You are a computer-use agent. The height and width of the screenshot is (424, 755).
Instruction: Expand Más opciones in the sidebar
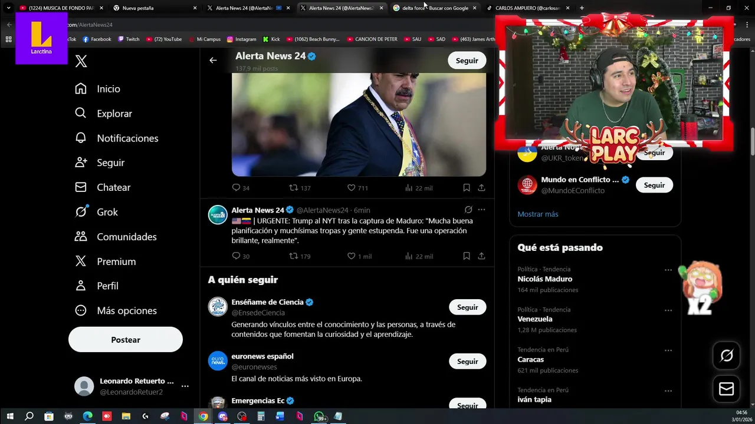click(x=116, y=310)
